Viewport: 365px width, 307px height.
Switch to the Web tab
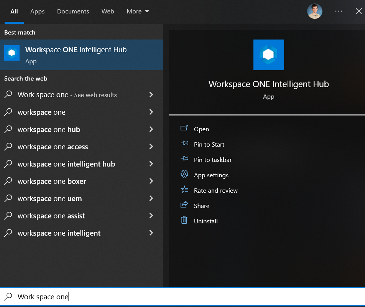click(x=107, y=12)
